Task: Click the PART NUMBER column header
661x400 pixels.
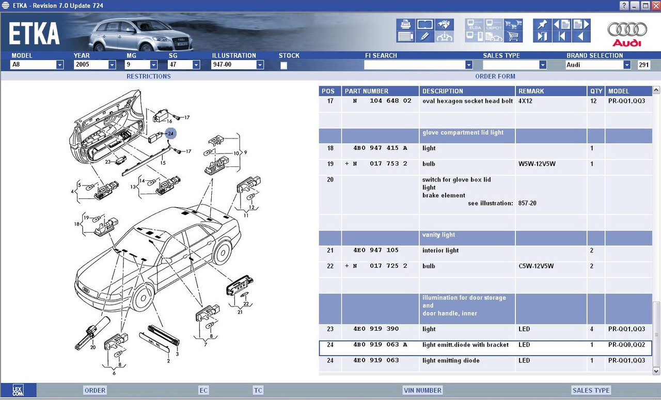Action: tap(380, 91)
